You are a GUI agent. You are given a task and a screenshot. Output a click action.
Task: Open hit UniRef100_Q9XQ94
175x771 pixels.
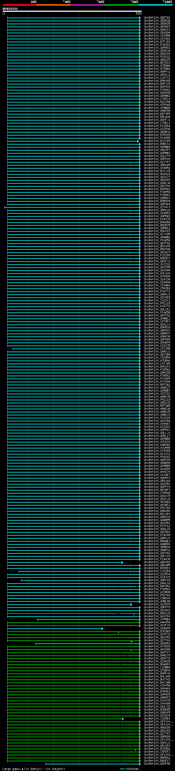(x=157, y=33)
